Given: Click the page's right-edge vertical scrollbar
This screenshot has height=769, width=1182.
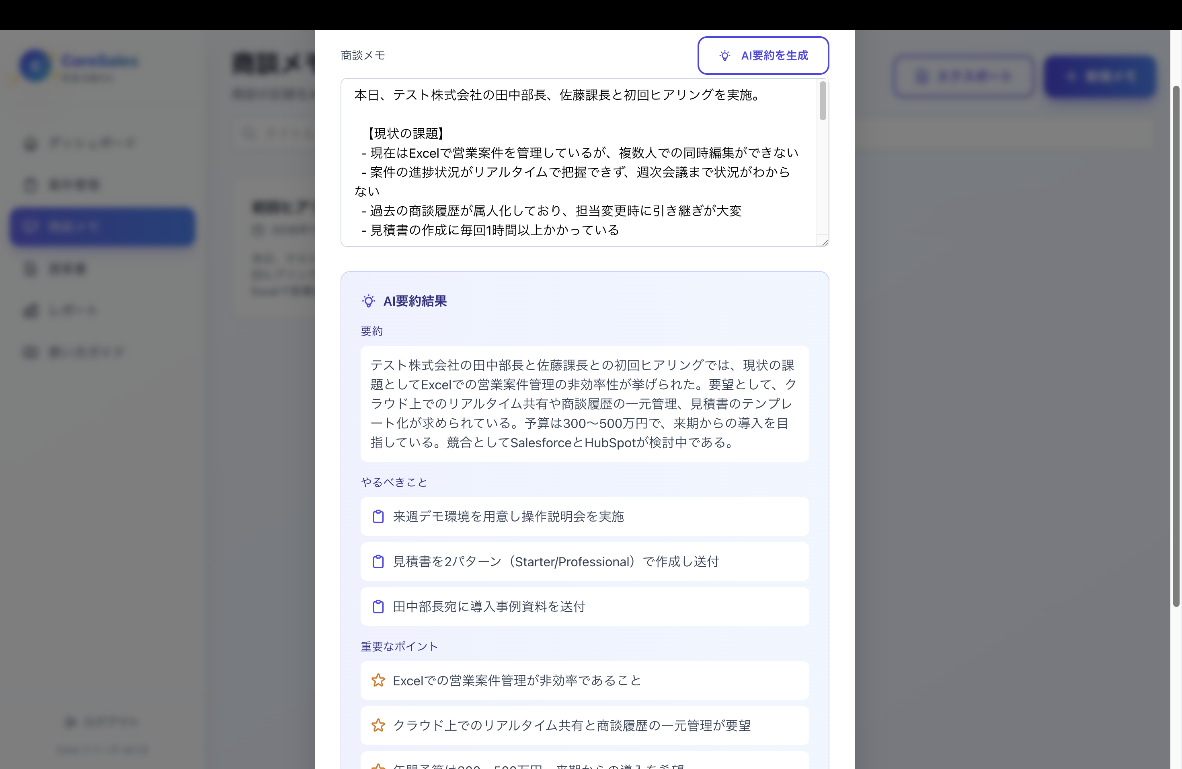Looking at the screenshot, I should [1176, 346].
